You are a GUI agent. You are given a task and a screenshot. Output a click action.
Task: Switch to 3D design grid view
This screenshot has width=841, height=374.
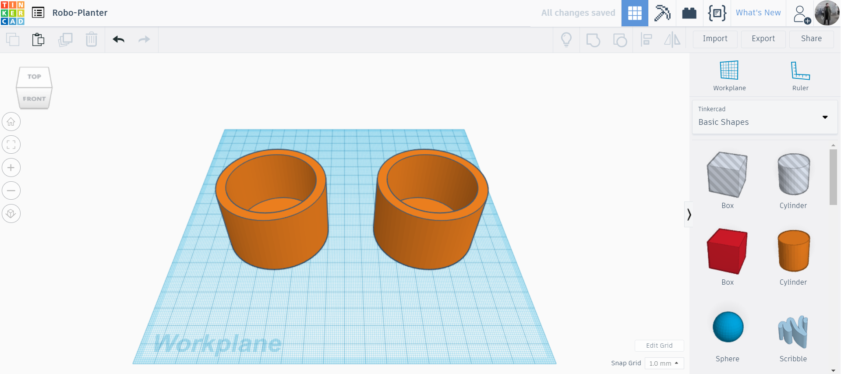point(635,13)
